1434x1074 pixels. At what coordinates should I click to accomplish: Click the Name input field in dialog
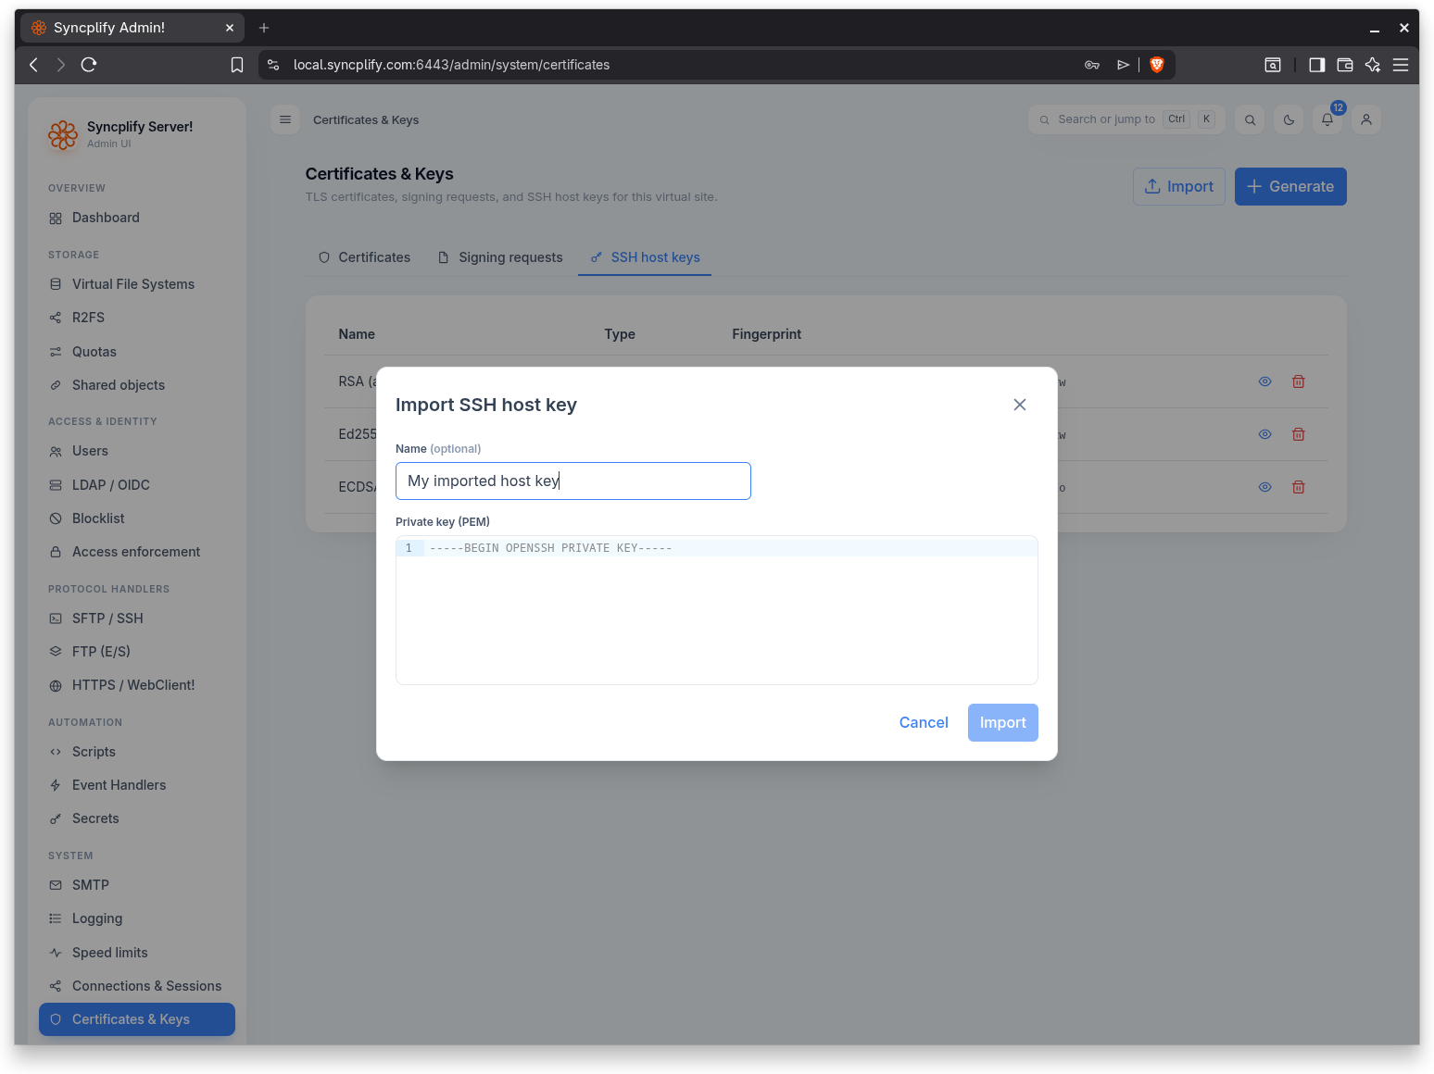pyautogui.click(x=573, y=481)
